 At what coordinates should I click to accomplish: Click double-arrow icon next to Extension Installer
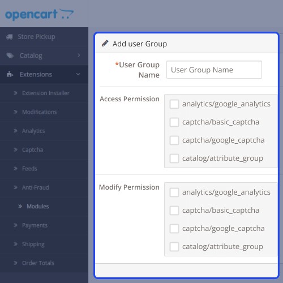[15, 93]
